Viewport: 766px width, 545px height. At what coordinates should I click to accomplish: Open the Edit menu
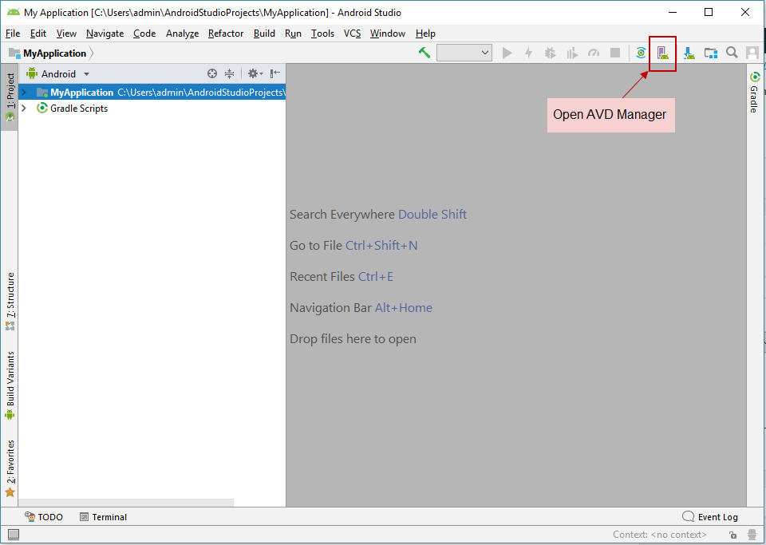pos(38,34)
